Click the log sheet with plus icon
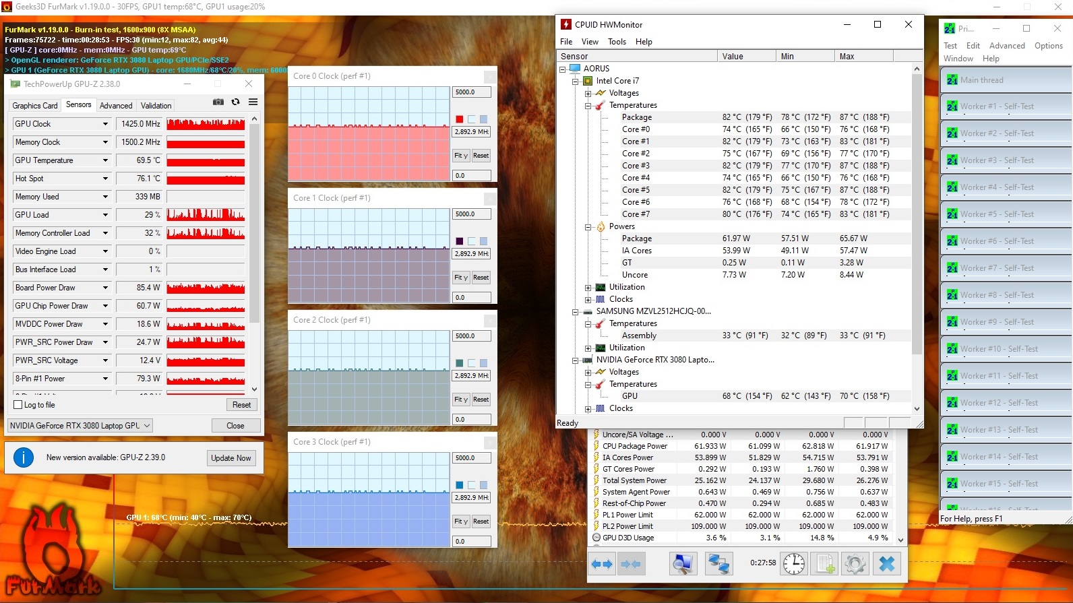 (x=825, y=564)
